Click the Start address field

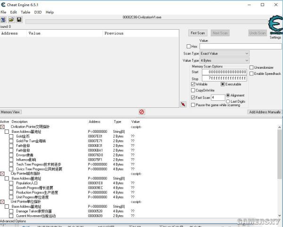pyautogui.click(x=225, y=72)
